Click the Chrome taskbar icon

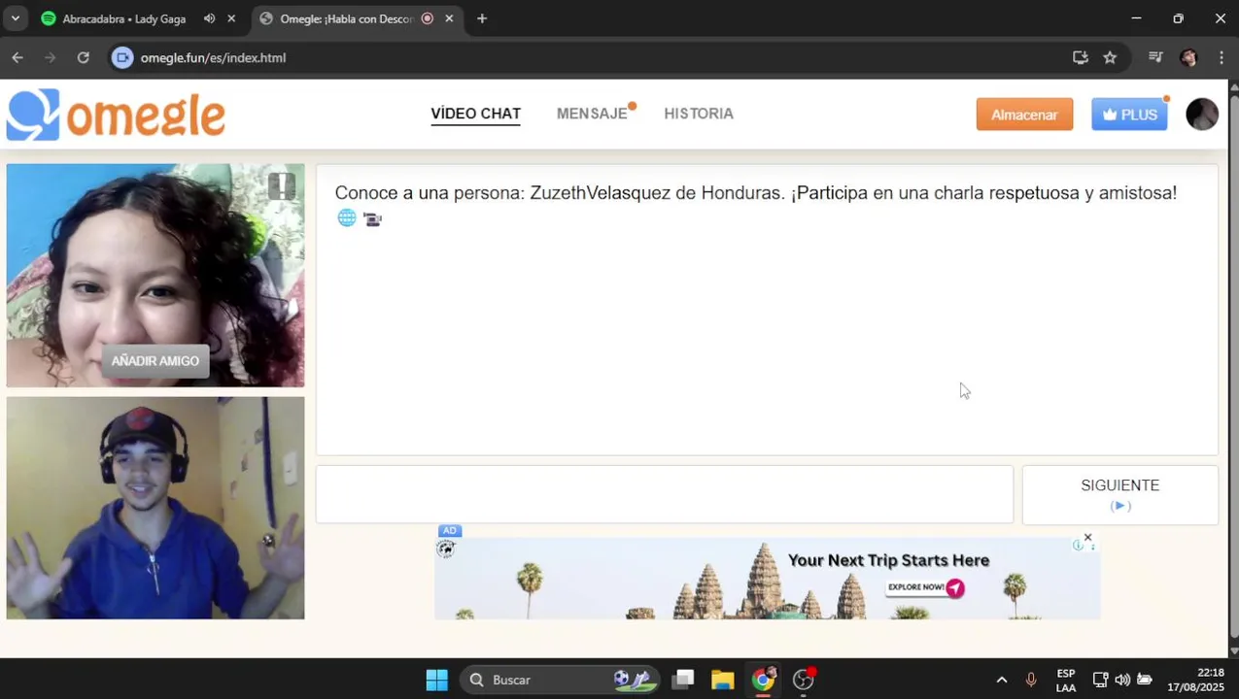(x=764, y=679)
